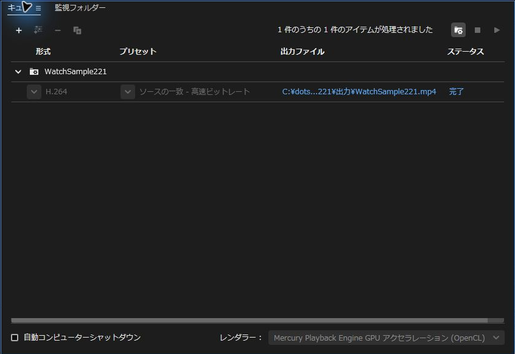Collapse the WatchSample221 group
This screenshot has width=515, height=354.
click(x=18, y=72)
